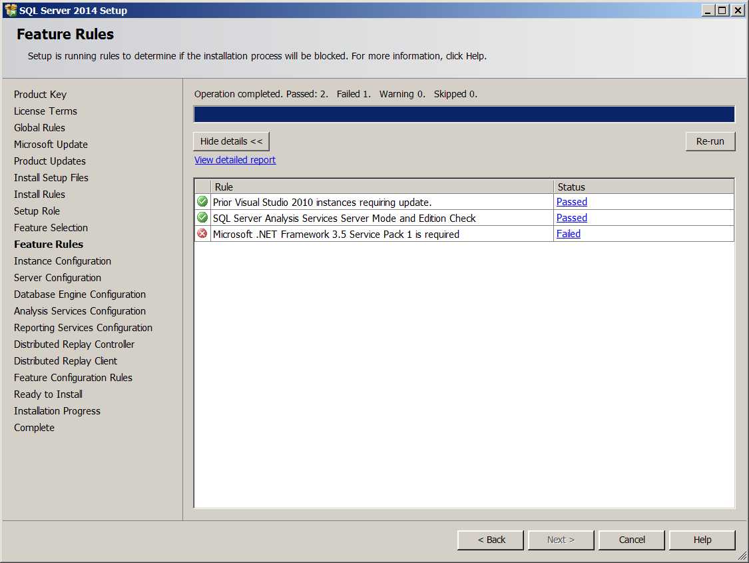Select Complete step in the sidebar
The width and height of the screenshot is (749, 563).
point(34,428)
